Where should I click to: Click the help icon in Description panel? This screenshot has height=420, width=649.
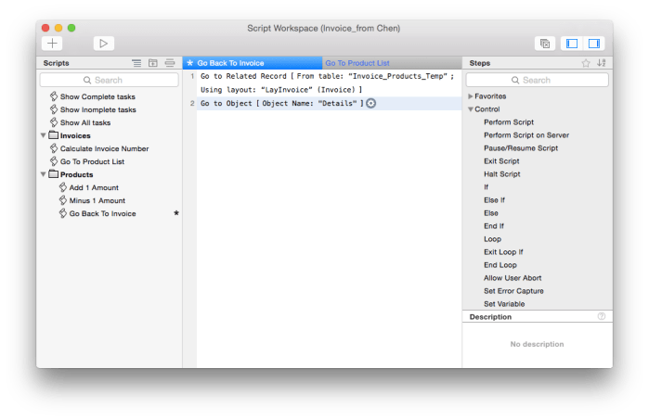pyautogui.click(x=602, y=316)
